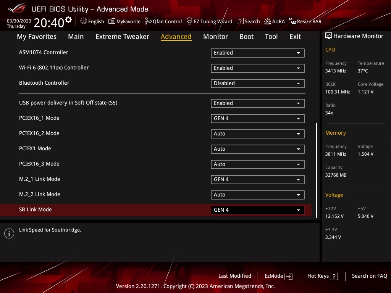This screenshot has height=293, width=391.
Task: Click the English language button
Action: tap(92, 21)
